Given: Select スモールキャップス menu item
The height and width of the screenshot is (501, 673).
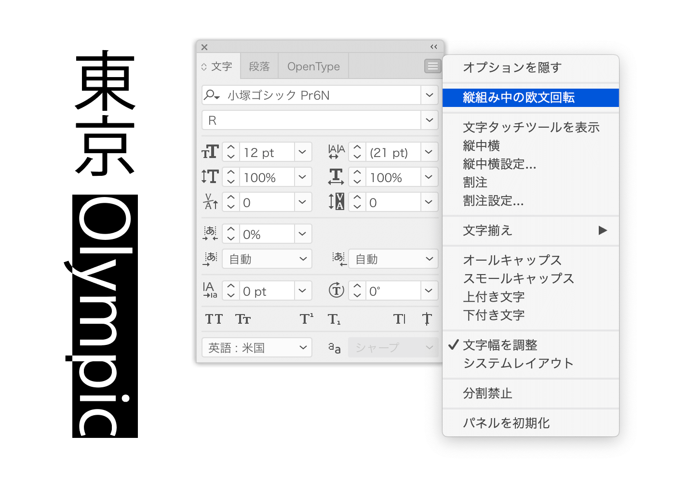Looking at the screenshot, I should (531, 278).
